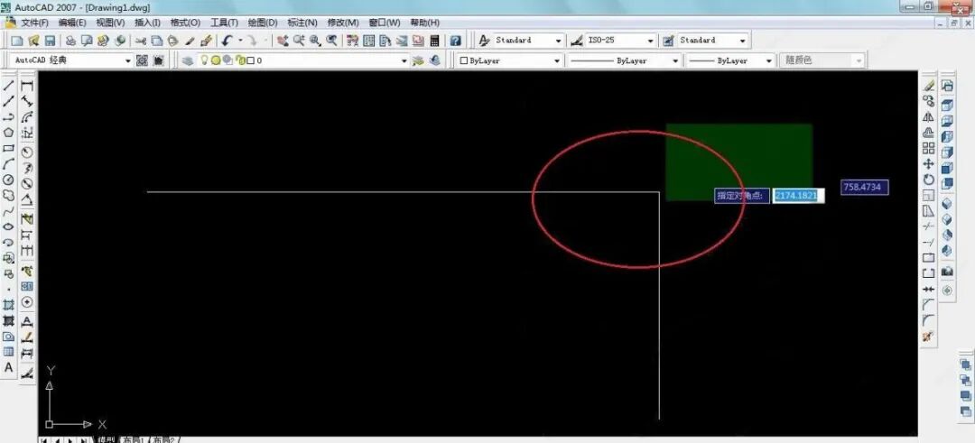Select the Copy object modify tool

click(929, 101)
